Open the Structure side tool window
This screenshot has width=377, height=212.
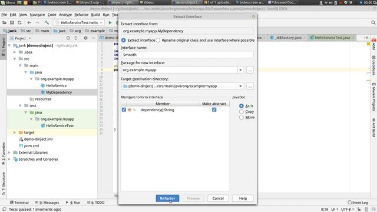[4, 183]
